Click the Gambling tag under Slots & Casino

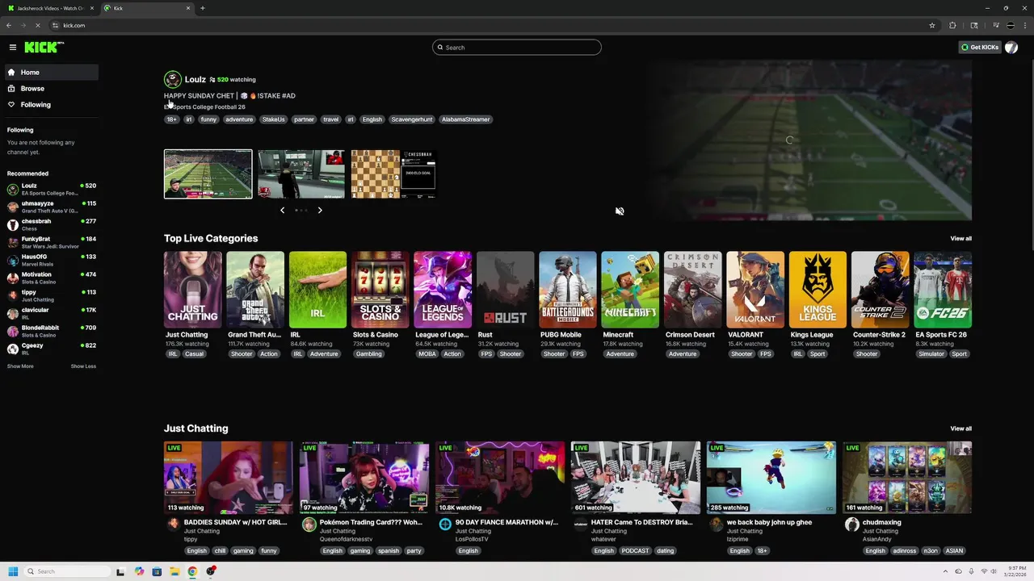pyautogui.click(x=368, y=354)
